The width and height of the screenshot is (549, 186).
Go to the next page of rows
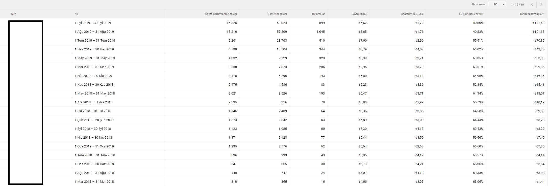541,4
